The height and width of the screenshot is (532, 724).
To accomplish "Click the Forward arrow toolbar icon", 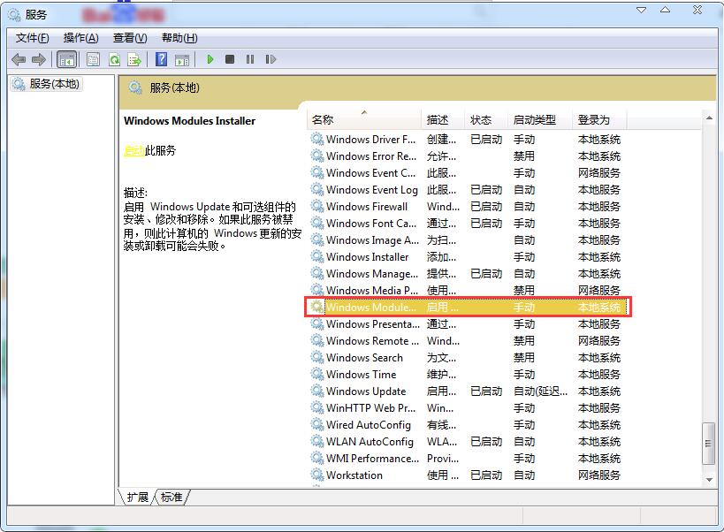I will pyautogui.click(x=39, y=59).
